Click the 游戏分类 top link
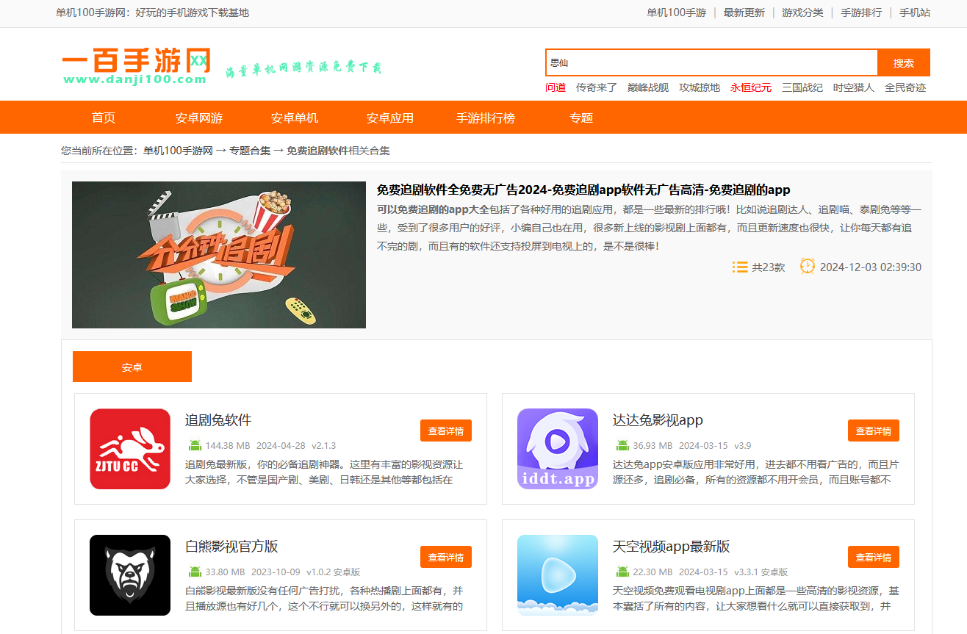The image size is (967, 634). click(802, 12)
